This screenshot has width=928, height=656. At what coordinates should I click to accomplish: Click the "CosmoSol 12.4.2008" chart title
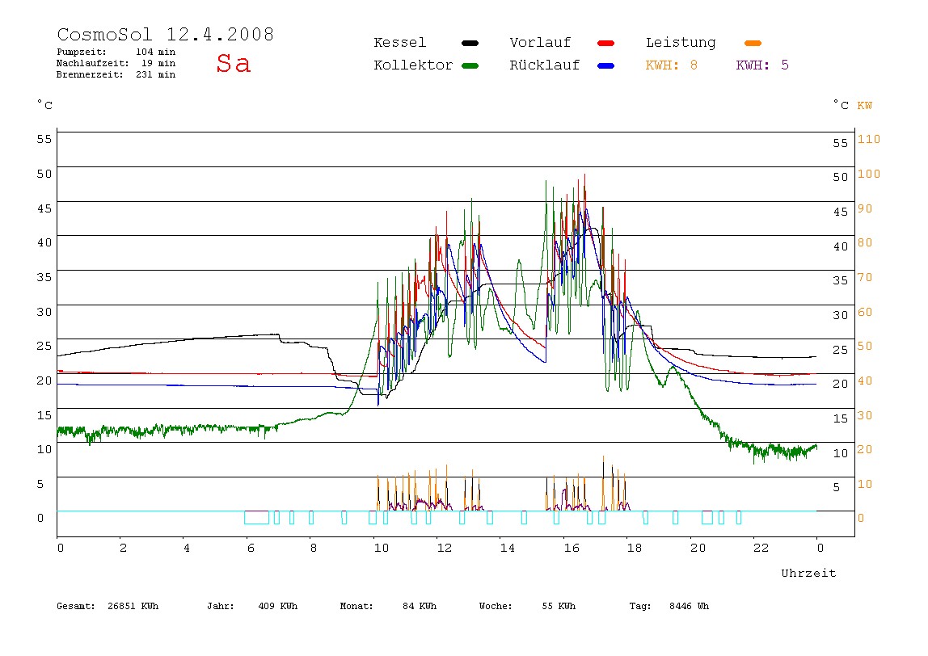166,34
